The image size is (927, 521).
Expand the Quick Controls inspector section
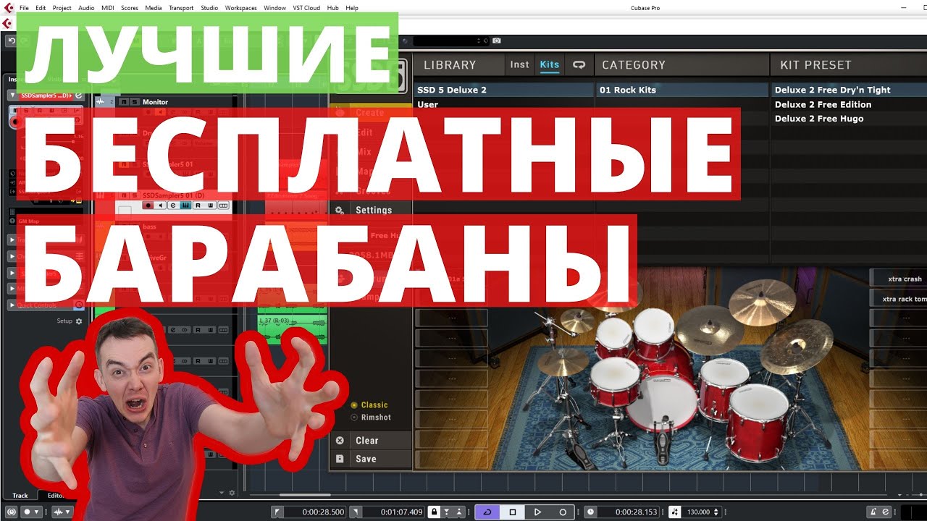point(12,305)
